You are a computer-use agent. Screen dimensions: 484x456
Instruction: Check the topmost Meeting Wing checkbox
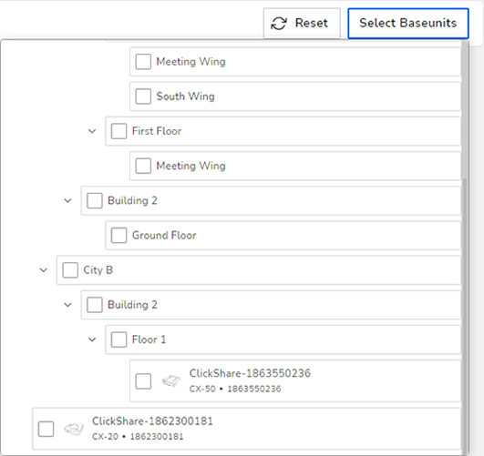point(143,61)
